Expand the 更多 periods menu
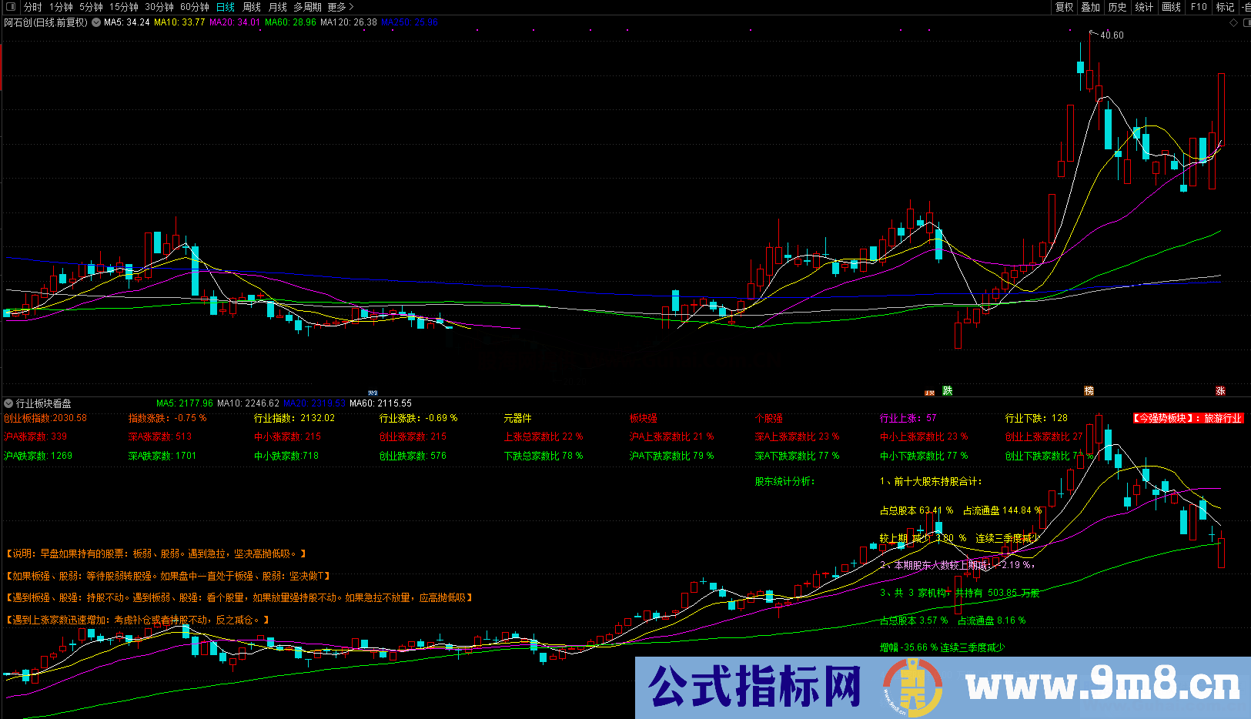The image size is (1251, 719). pyautogui.click(x=340, y=7)
